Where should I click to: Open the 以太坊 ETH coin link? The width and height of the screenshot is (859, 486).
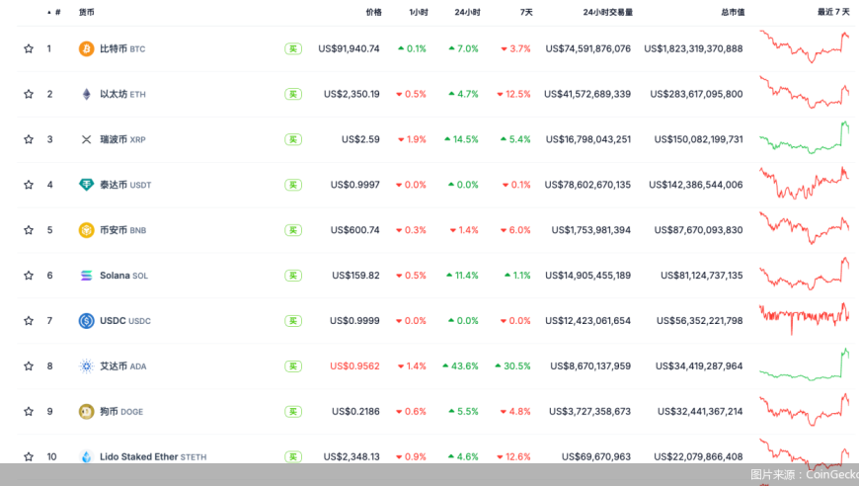[x=122, y=94]
